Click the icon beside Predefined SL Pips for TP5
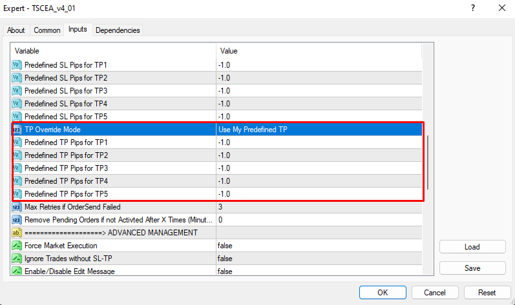Viewport: 515px width, 305px height. tap(17, 117)
